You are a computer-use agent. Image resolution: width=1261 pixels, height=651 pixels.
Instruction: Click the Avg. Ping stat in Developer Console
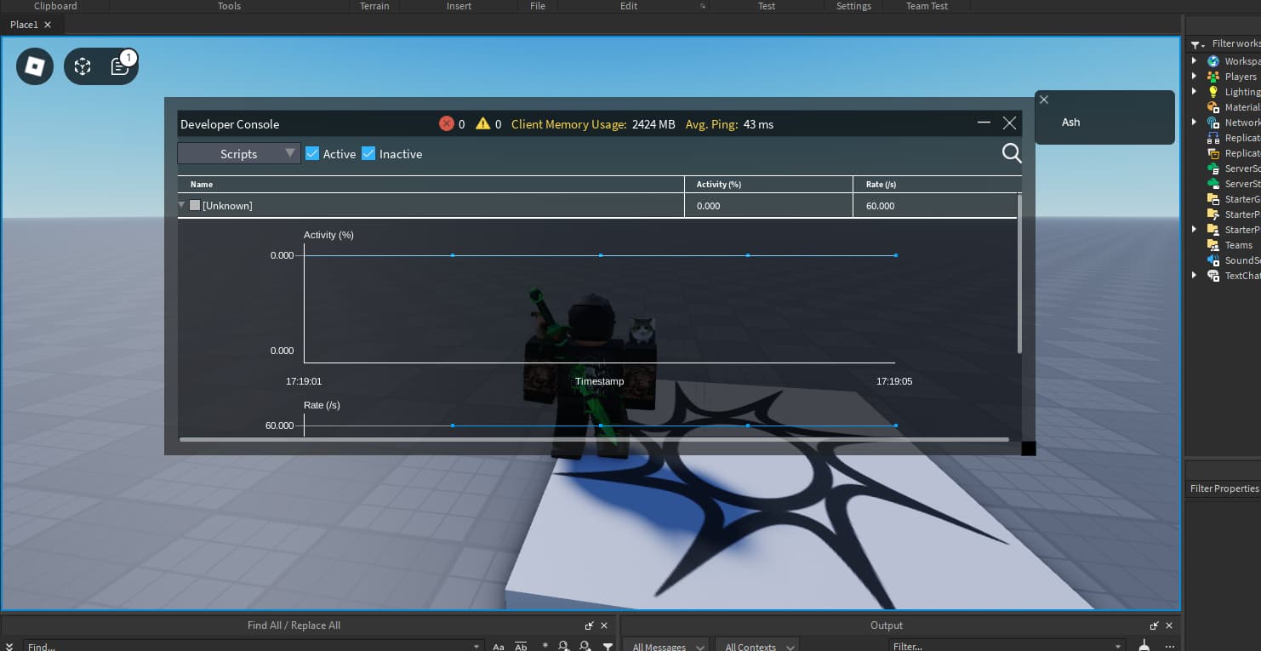coord(728,124)
